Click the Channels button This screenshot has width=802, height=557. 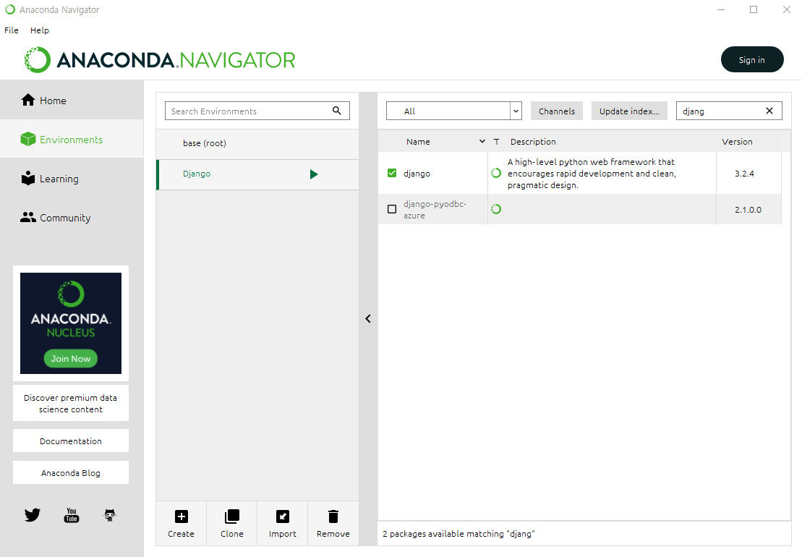pyautogui.click(x=557, y=111)
